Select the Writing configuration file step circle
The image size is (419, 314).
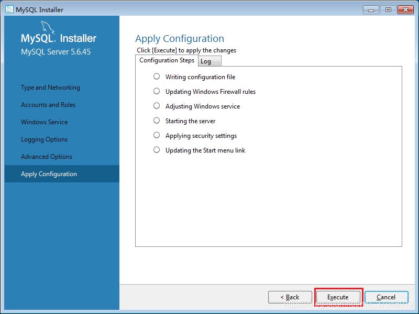pyautogui.click(x=157, y=77)
